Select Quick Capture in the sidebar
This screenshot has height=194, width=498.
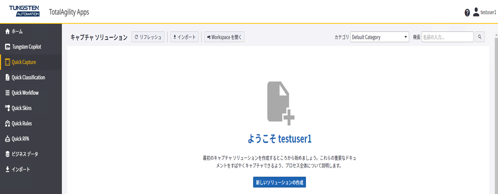pyautogui.click(x=31, y=62)
